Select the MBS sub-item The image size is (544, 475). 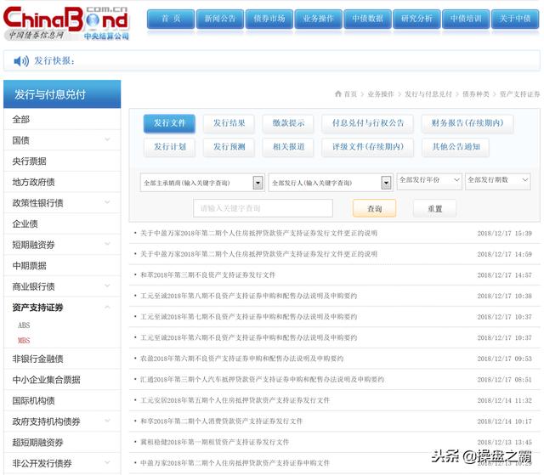(24, 341)
